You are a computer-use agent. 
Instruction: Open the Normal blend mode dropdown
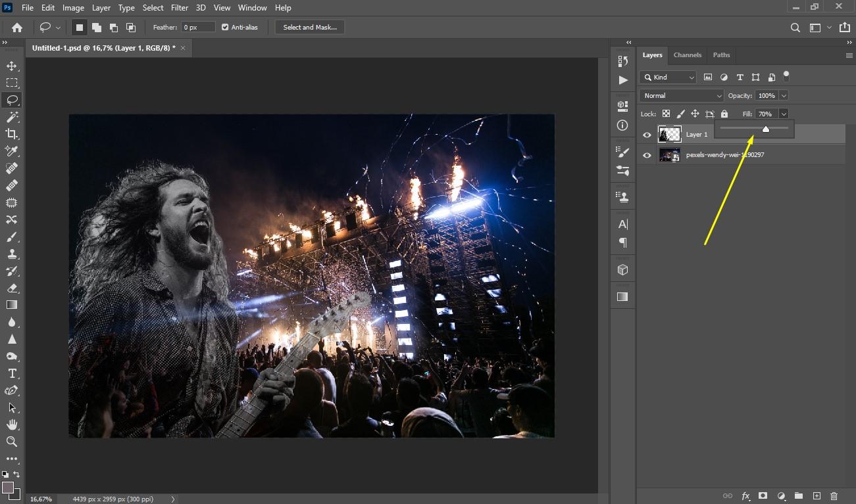tap(681, 96)
